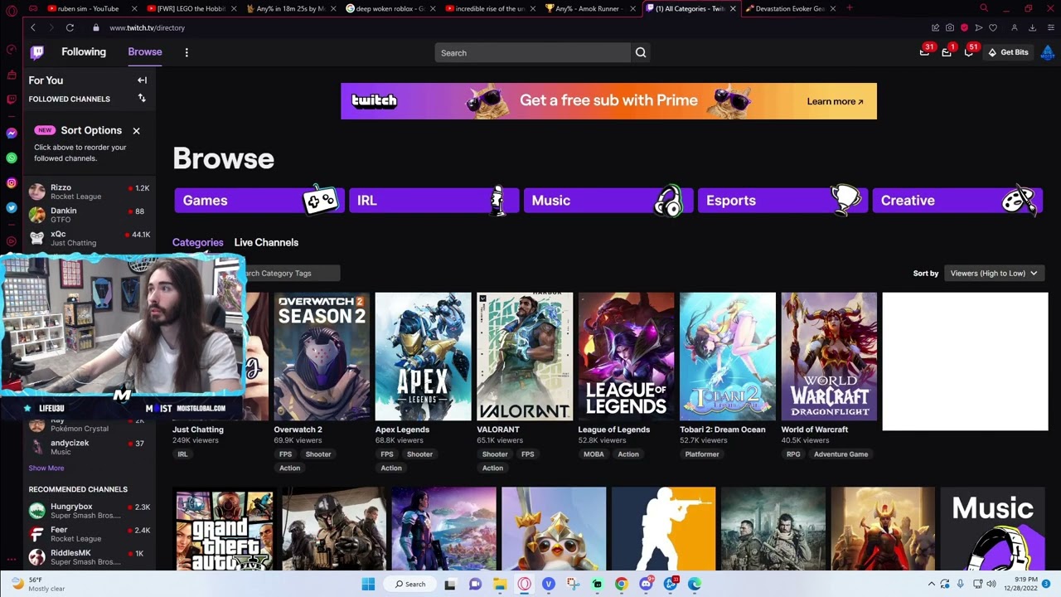Click the MOBA tag under League of Legends

point(593,454)
